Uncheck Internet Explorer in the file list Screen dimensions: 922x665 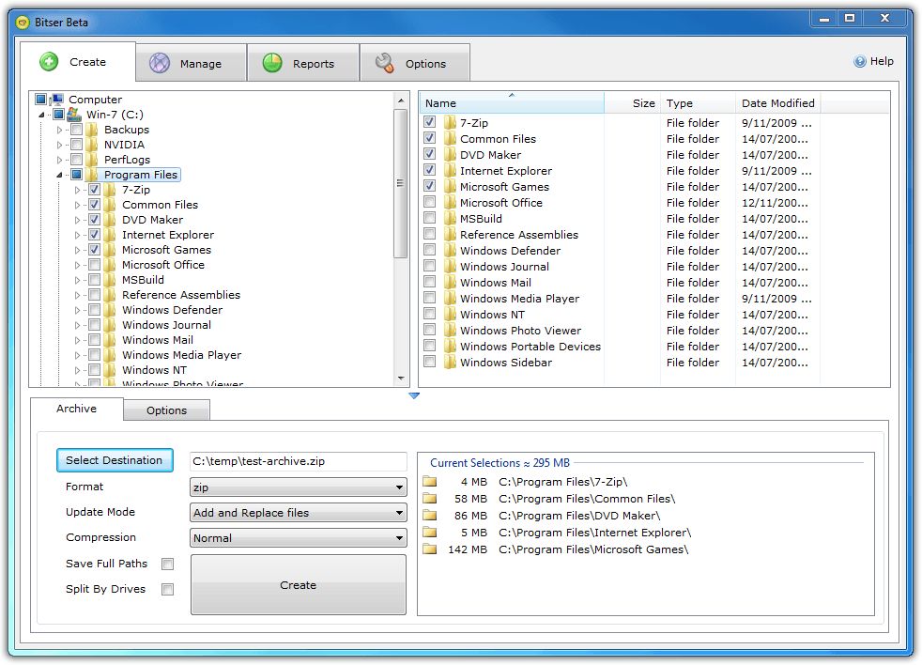click(429, 171)
